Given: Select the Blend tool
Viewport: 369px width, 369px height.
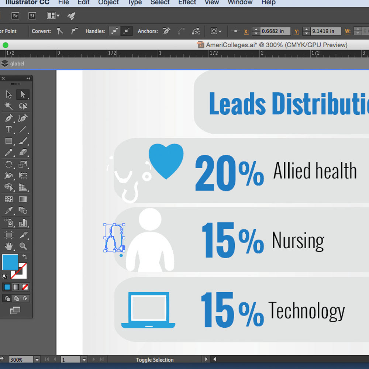Looking at the screenshot, I should 23,211.
